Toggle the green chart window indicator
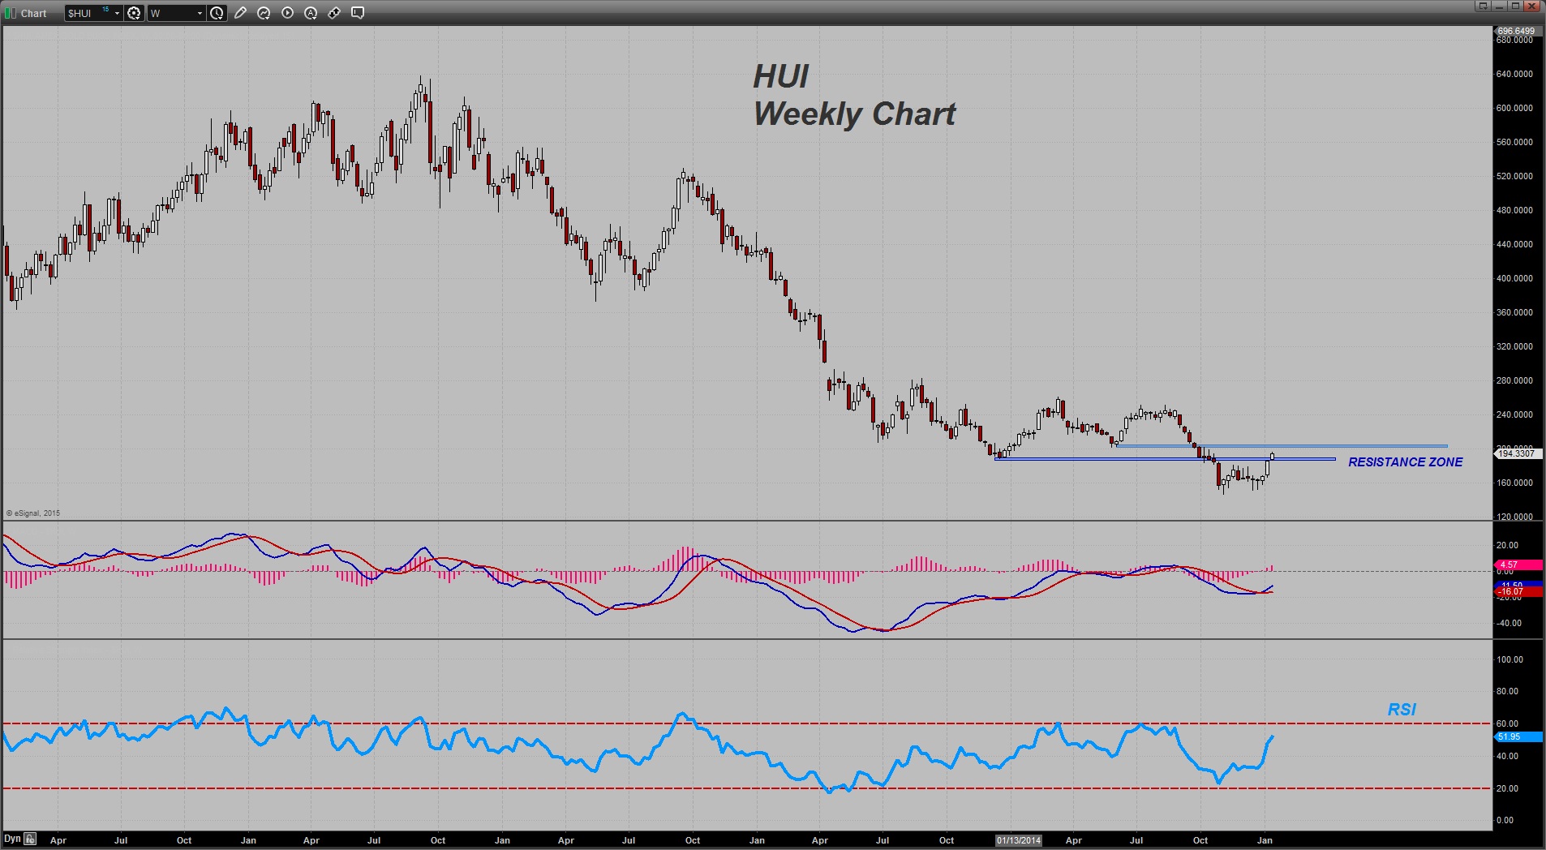Screen dimensions: 1546x850 [x=11, y=13]
